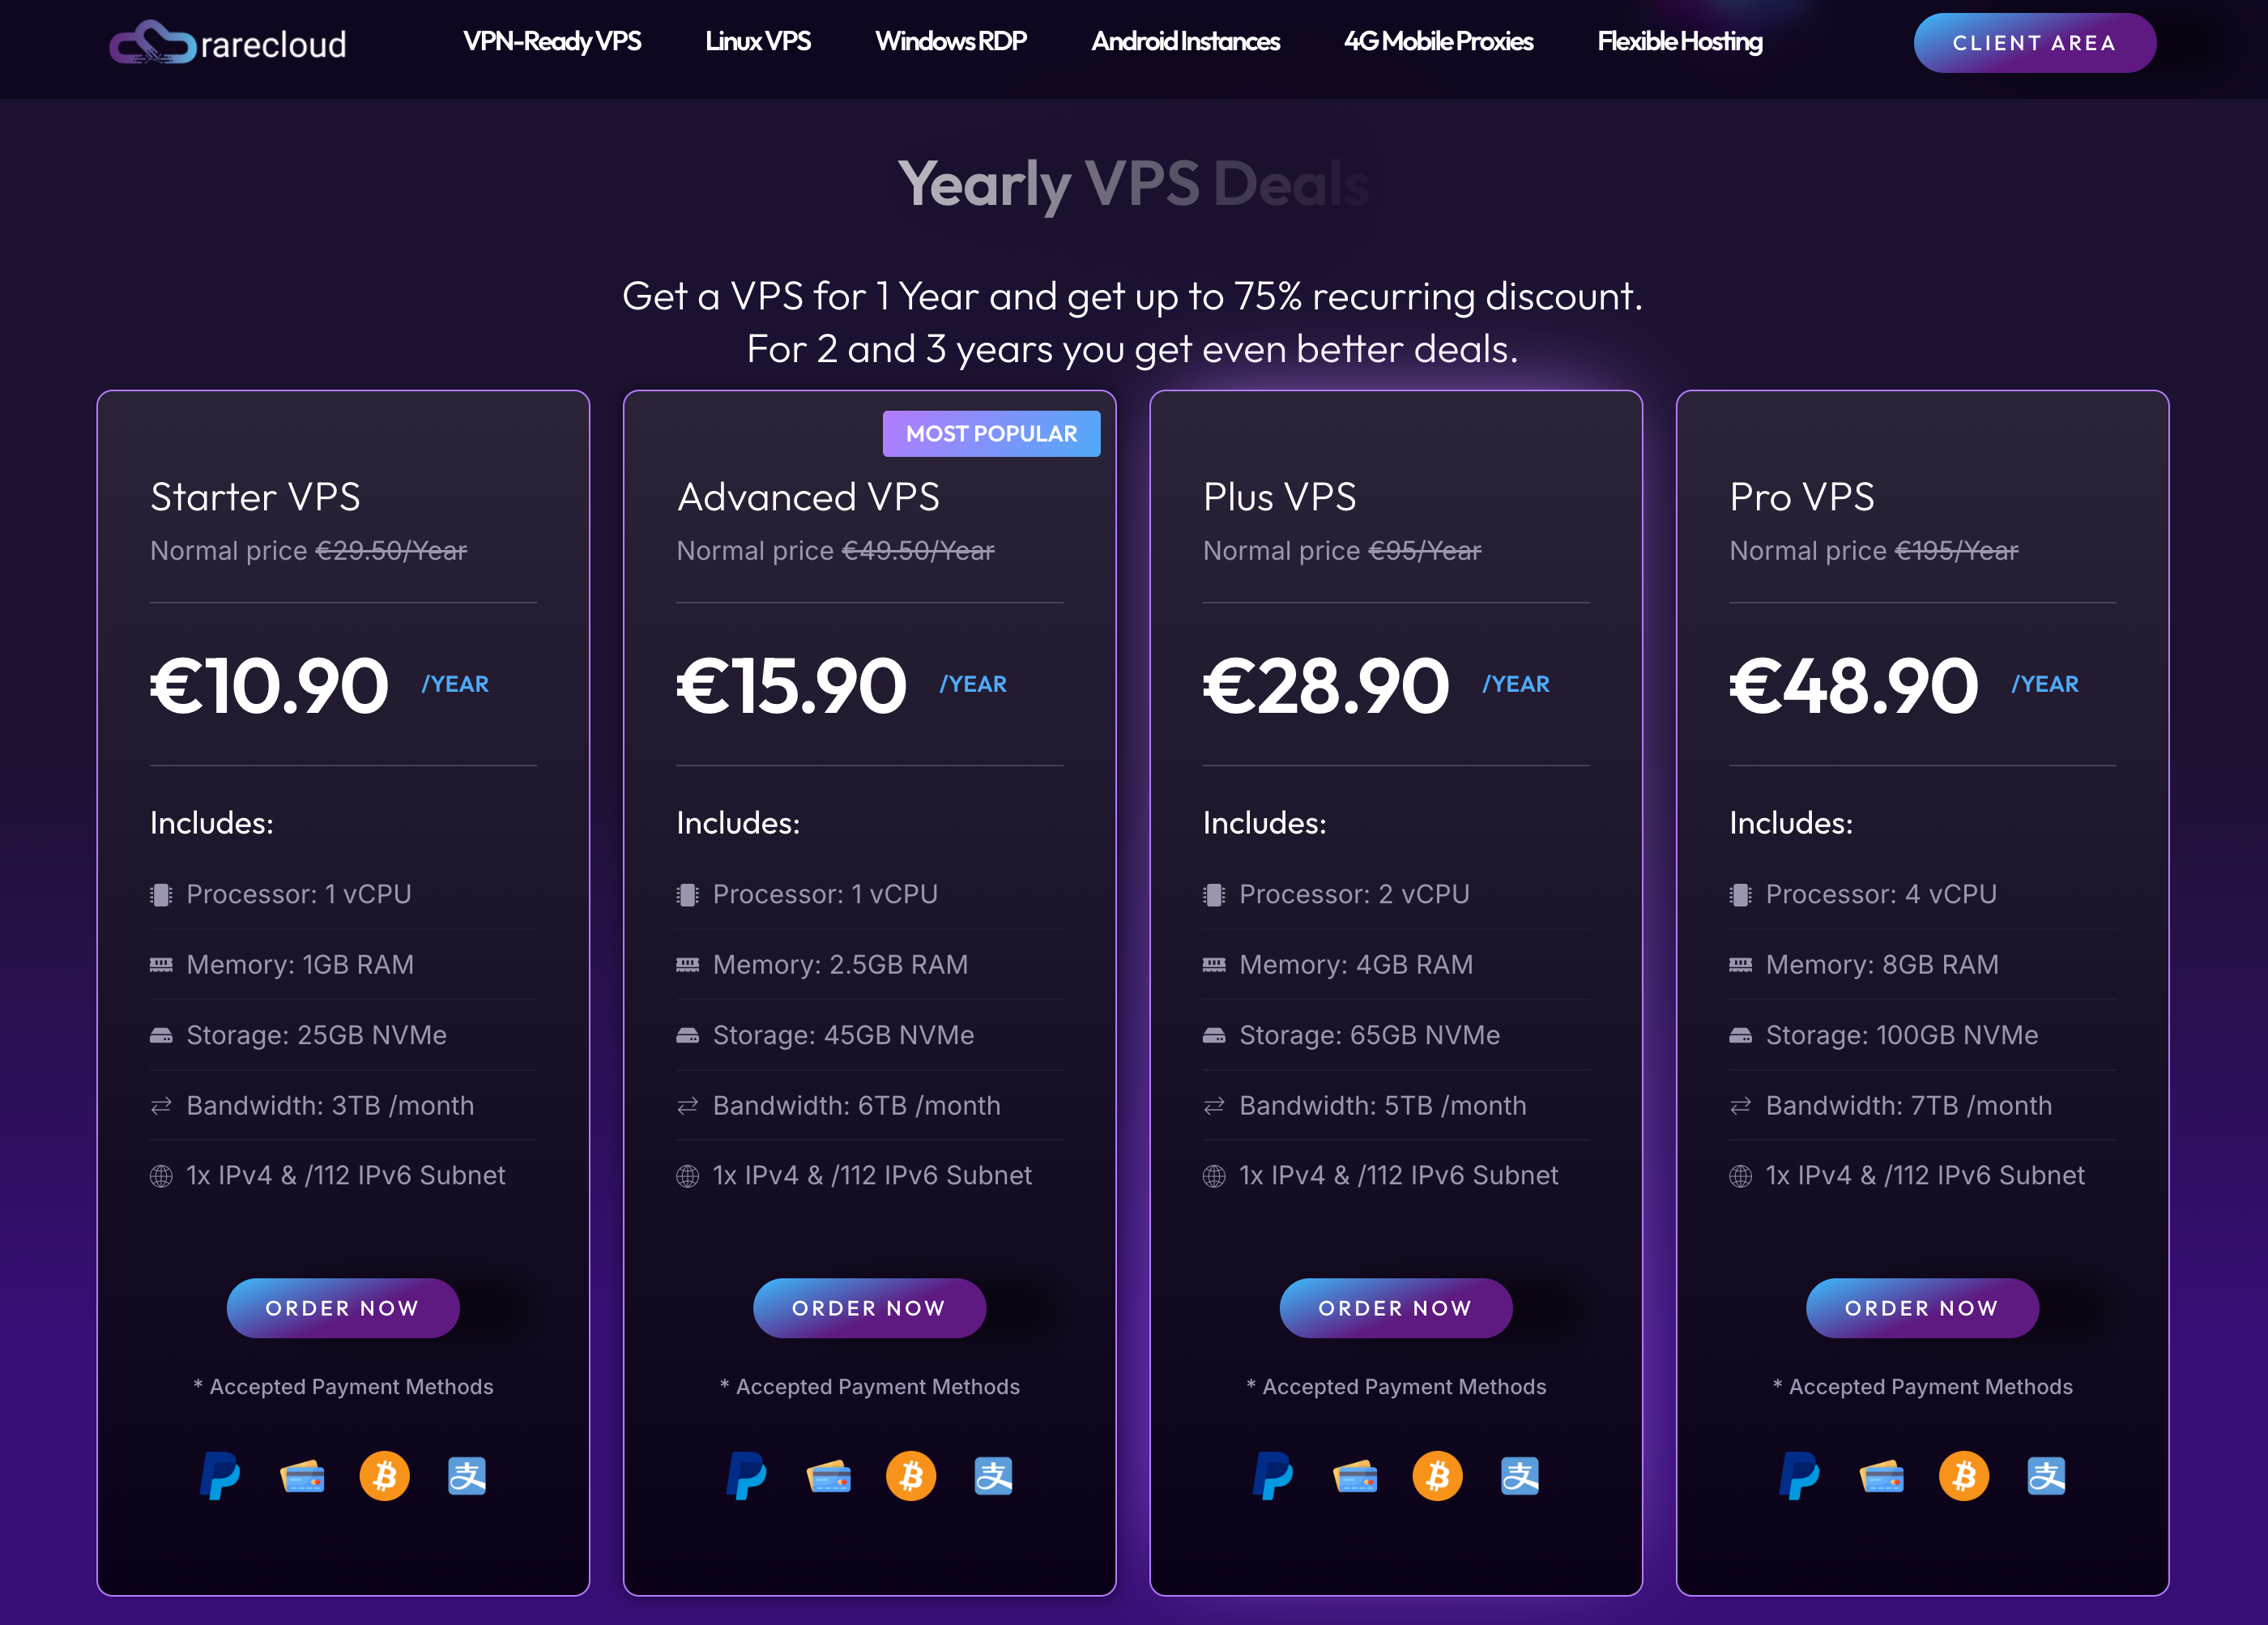Click Order Now for Starter VPS
2268x1625 pixels.
pyautogui.click(x=341, y=1307)
